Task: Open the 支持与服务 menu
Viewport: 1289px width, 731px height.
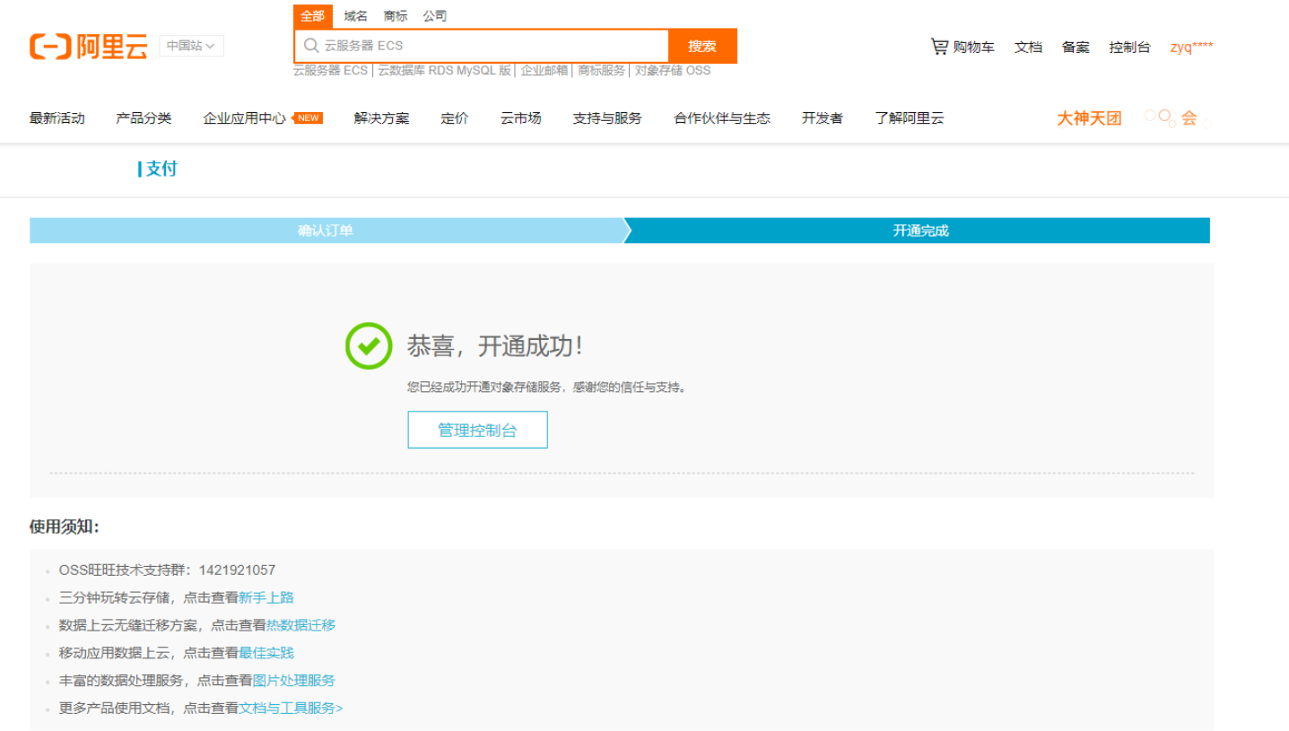Action: [607, 117]
